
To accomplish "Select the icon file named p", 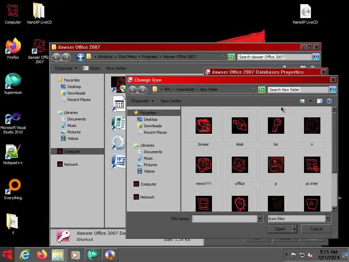I will pyautogui.click(x=276, y=165).
